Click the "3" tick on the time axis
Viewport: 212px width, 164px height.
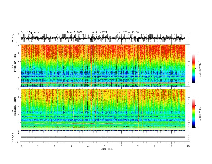[x=71, y=146]
